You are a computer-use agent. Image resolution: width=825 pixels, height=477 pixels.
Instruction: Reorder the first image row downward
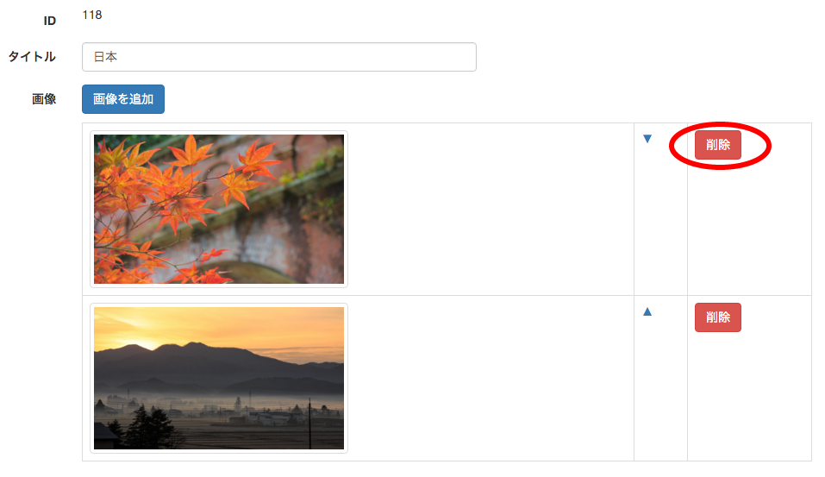647,139
